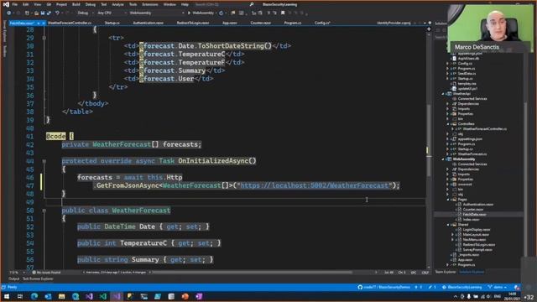The height and width of the screenshot is (302, 537).
Task: Open the Test menu
Action: [x=104, y=4]
